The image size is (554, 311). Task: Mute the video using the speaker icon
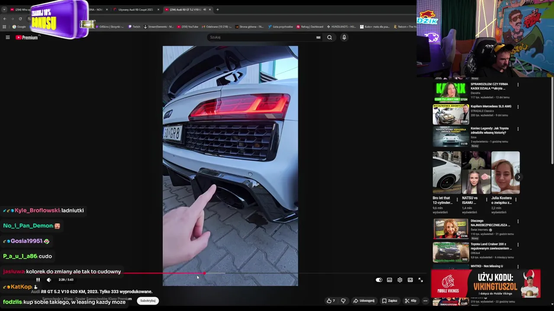pyautogui.click(x=49, y=280)
